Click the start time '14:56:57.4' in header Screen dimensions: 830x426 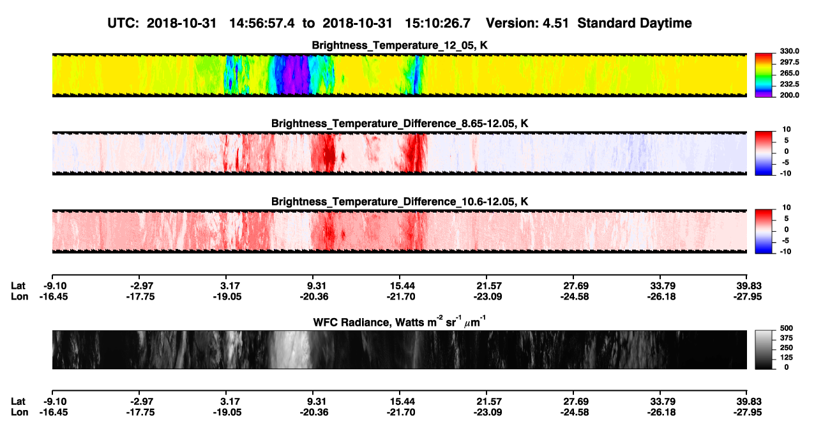[x=261, y=23]
